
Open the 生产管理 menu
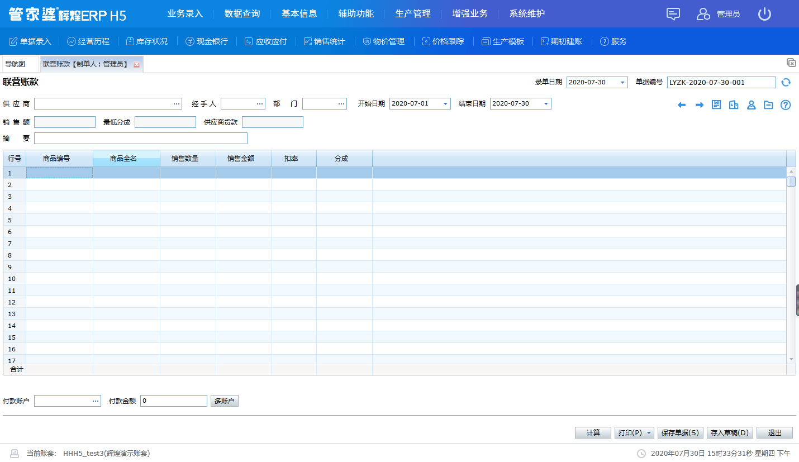(413, 13)
